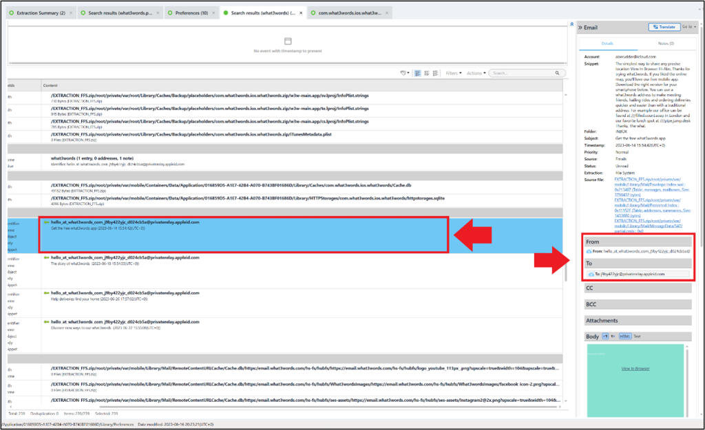The image size is (705, 430).
Task: Click the Translate button
Action: pyautogui.click(x=664, y=28)
